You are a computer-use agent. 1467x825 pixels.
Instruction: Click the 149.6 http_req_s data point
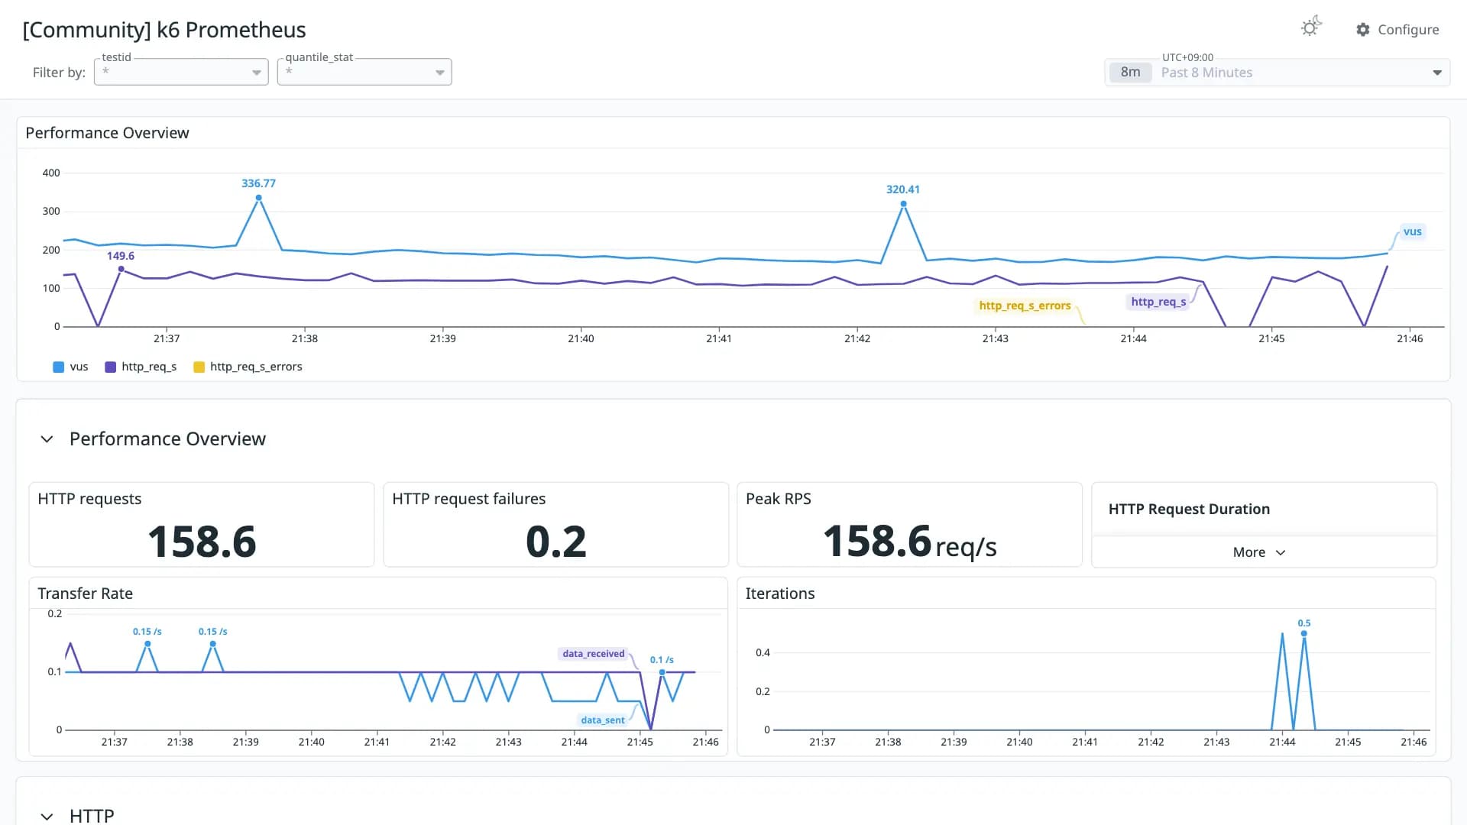(x=121, y=269)
